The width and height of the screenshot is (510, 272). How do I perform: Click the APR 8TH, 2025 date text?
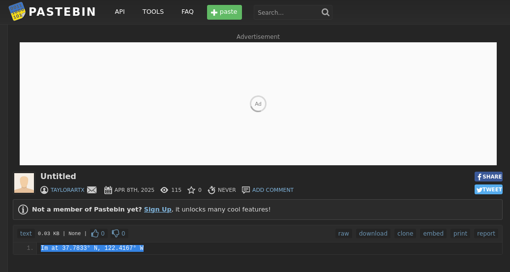pos(134,190)
